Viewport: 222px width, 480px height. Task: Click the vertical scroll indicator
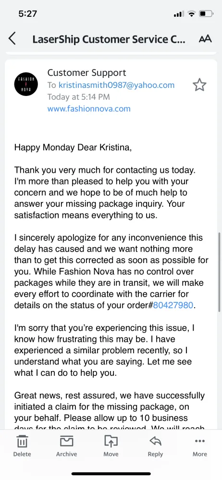[220, 273]
